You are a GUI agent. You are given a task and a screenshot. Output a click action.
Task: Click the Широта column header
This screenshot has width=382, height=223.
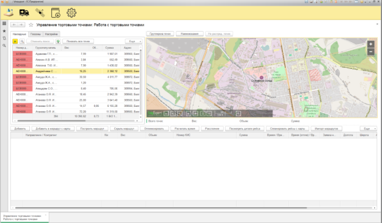[364, 135]
